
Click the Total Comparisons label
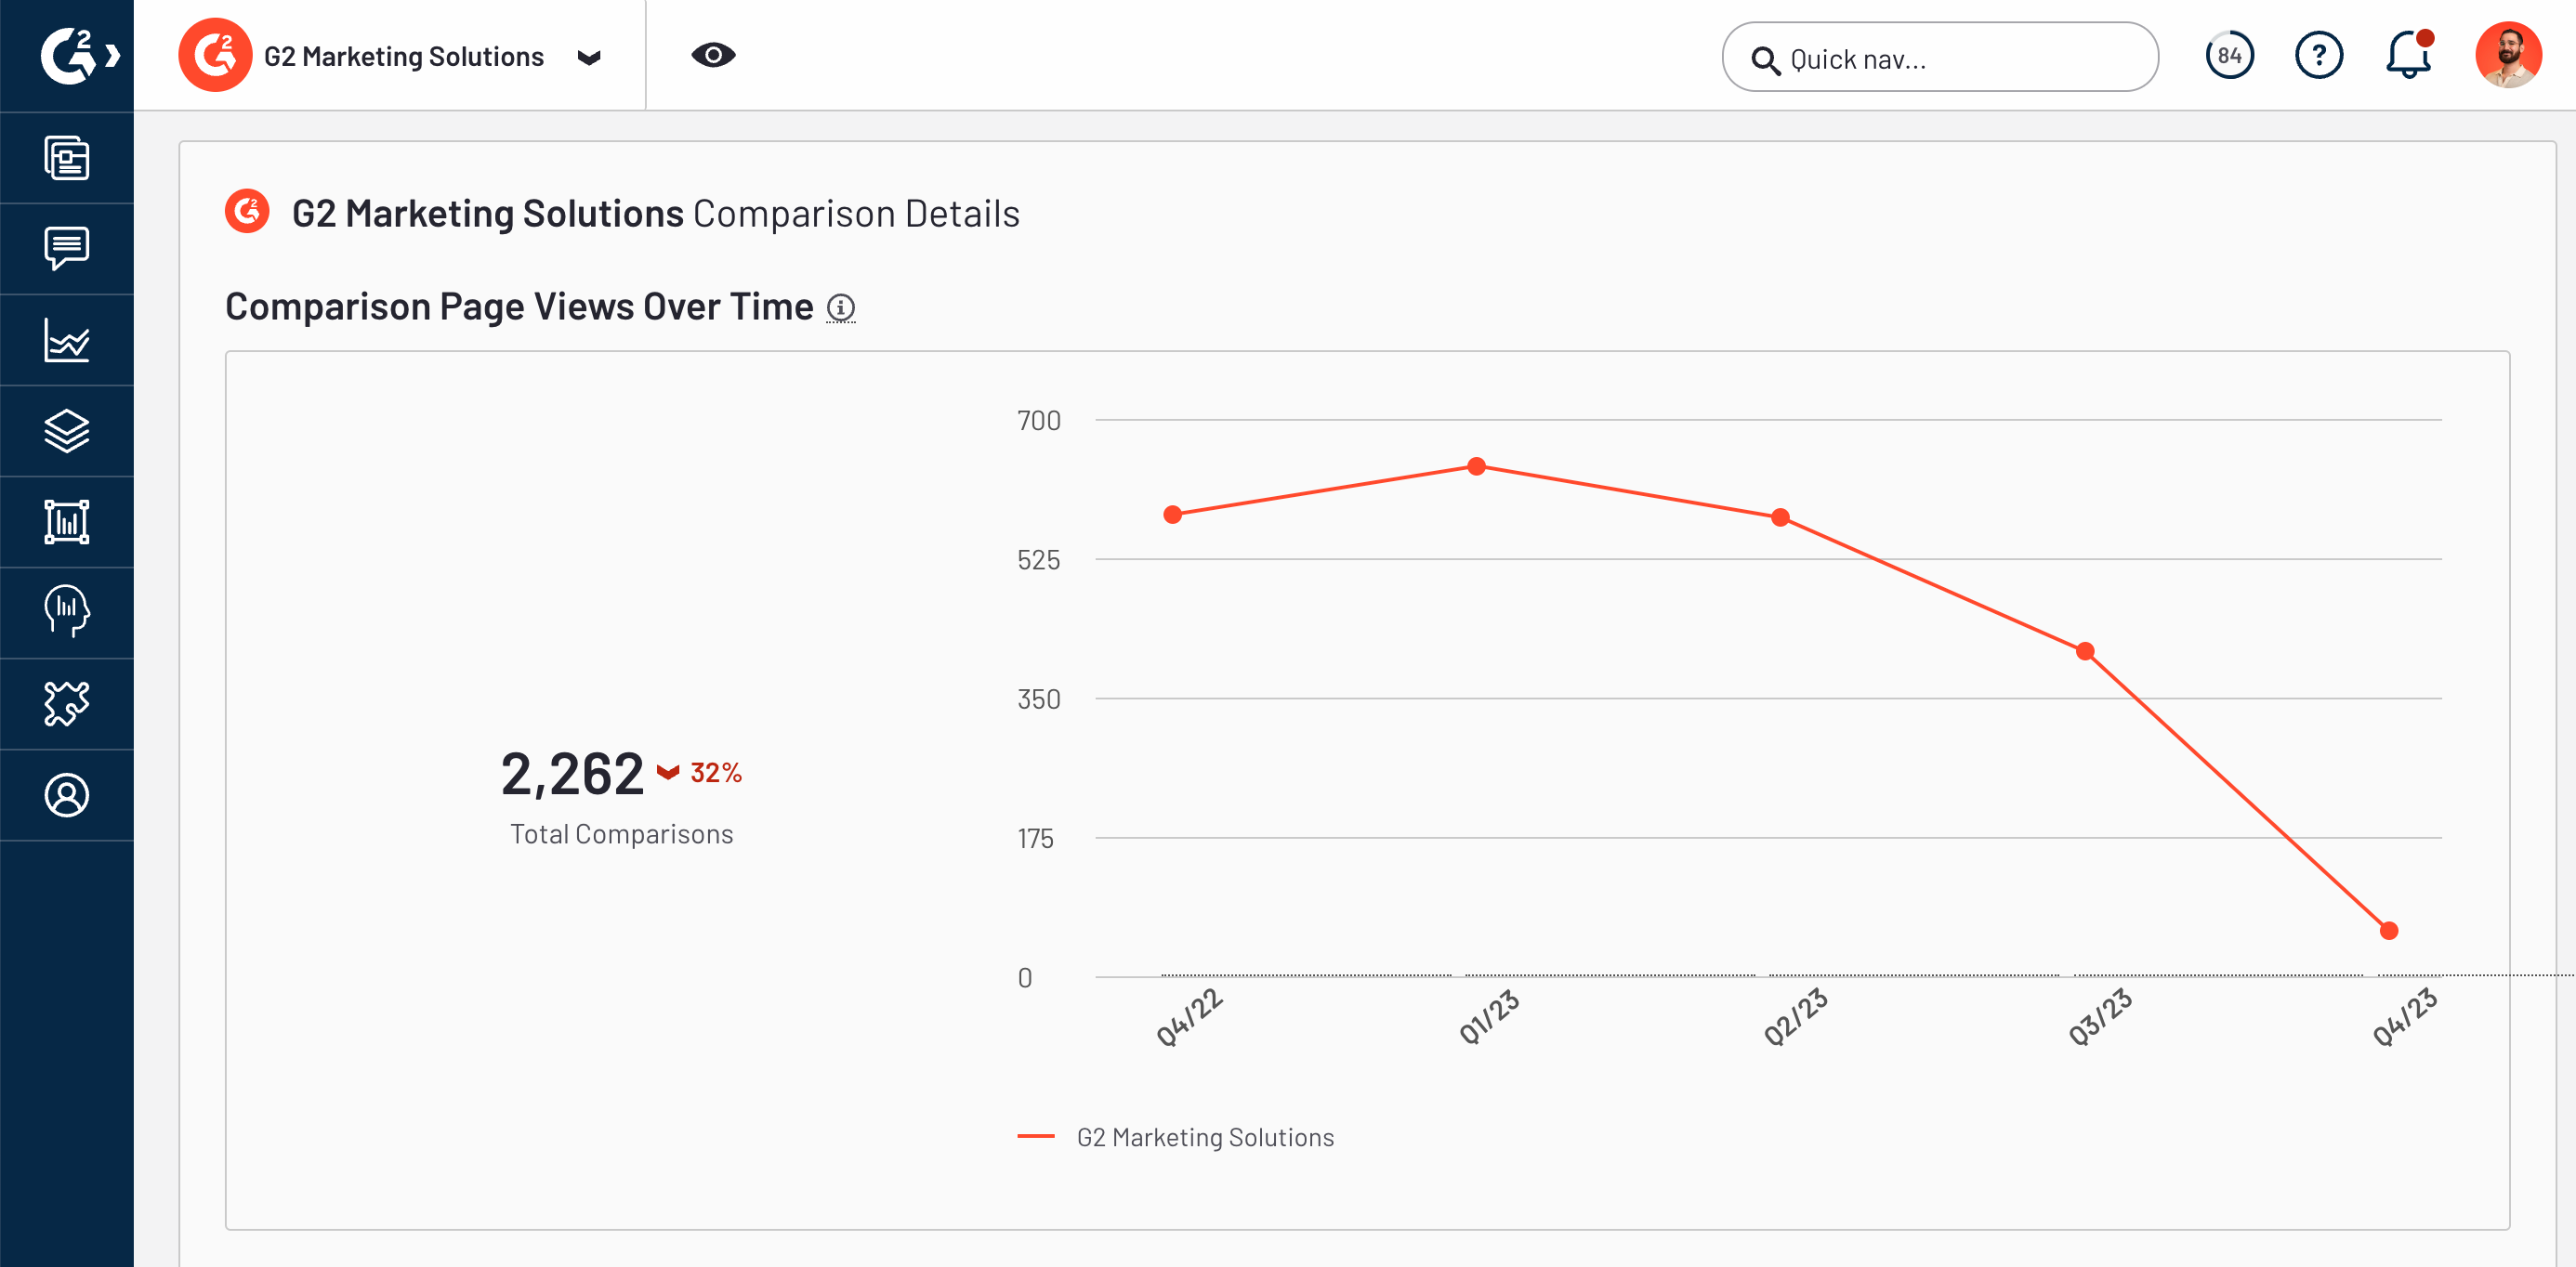pyautogui.click(x=621, y=833)
